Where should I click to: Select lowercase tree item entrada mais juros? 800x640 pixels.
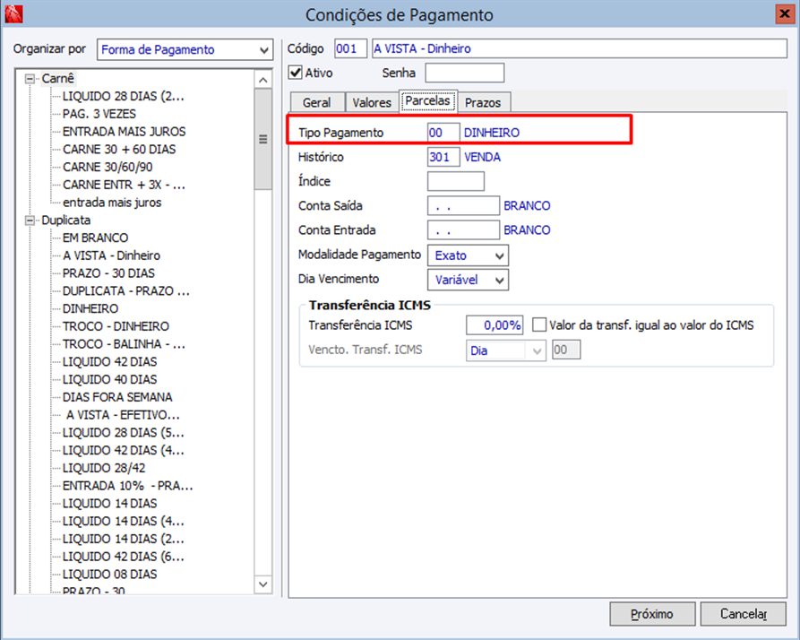pos(112,203)
